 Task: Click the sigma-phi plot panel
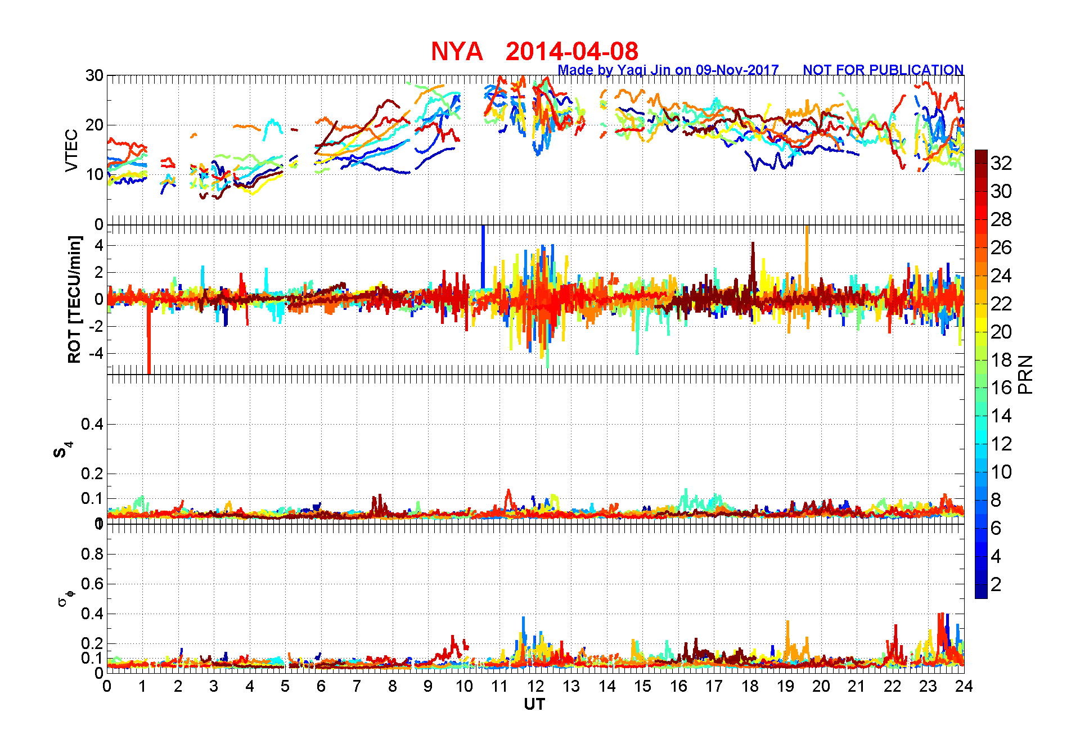(x=535, y=598)
